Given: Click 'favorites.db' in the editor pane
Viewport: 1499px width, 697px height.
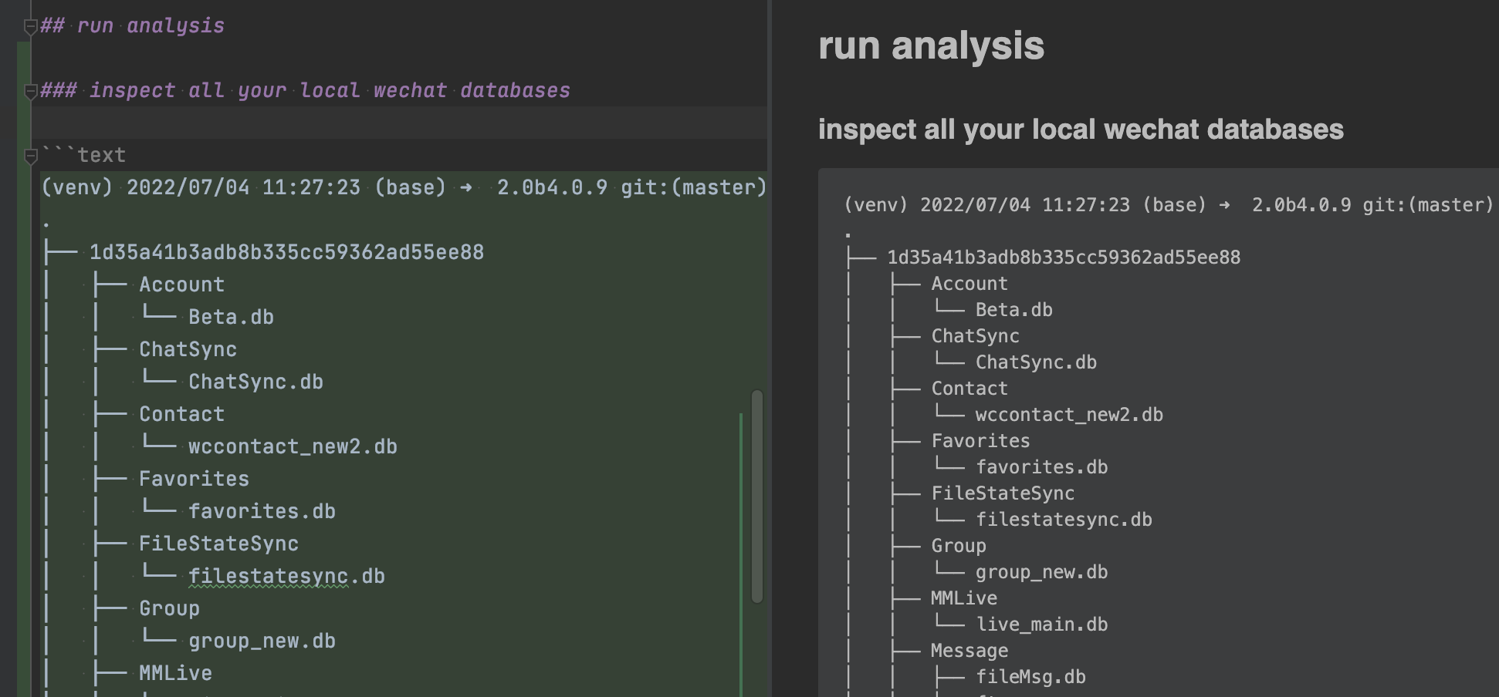Looking at the screenshot, I should [x=262, y=511].
